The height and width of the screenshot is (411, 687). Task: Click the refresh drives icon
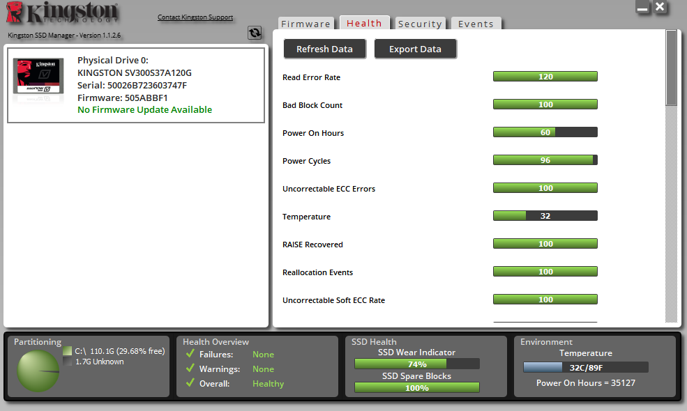255,33
